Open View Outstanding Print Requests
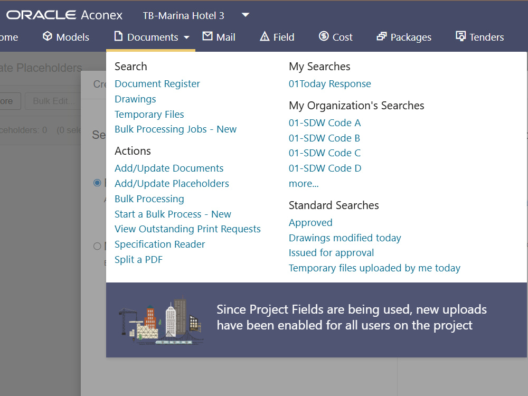 tap(187, 229)
